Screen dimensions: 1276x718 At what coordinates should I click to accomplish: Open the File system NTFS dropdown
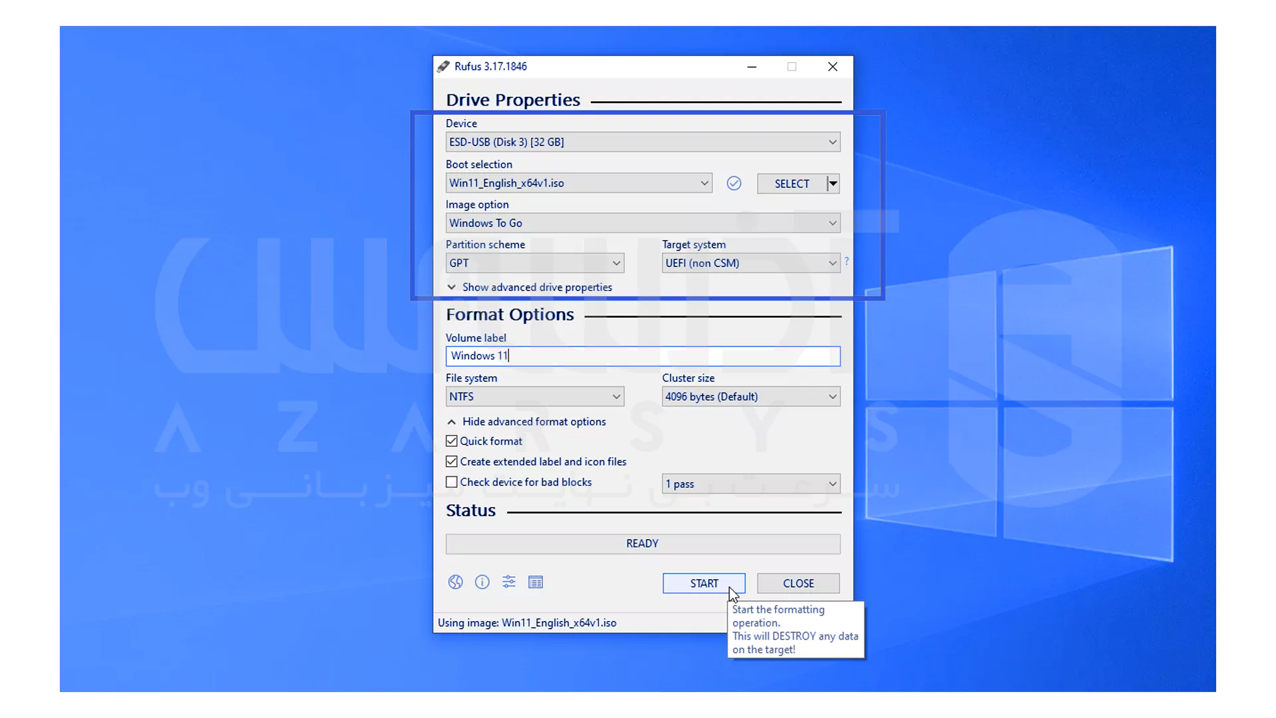click(534, 397)
